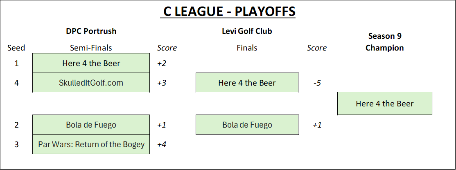456x170 pixels.
Task: Click the Season 9 champion team cell
Action: [384, 104]
